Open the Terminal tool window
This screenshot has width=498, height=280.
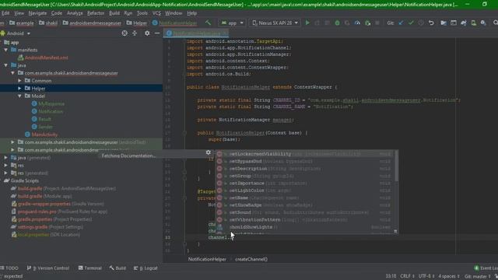pos(90,268)
